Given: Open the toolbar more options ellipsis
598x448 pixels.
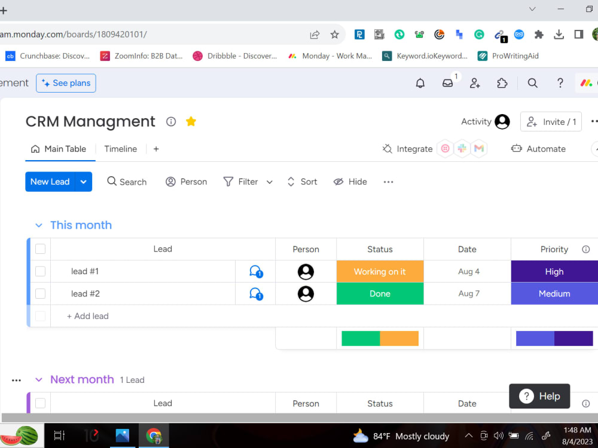Looking at the screenshot, I should pyautogui.click(x=388, y=182).
